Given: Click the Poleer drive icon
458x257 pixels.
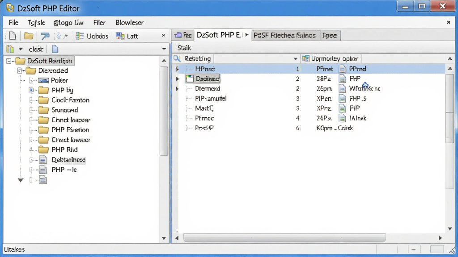Looking at the screenshot, I should [x=43, y=80].
